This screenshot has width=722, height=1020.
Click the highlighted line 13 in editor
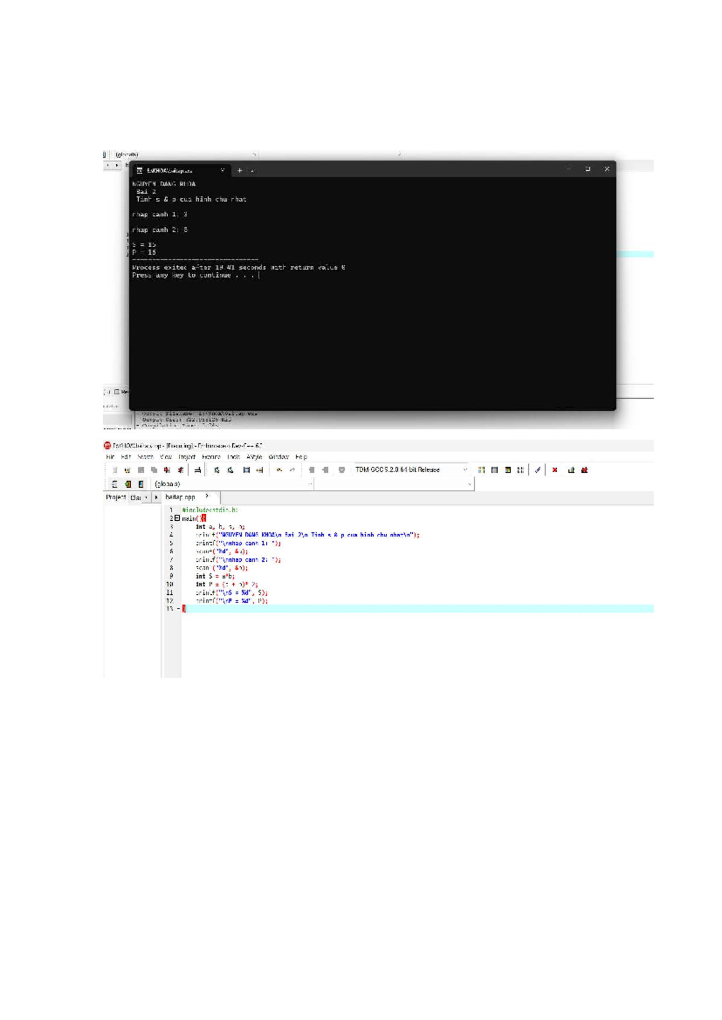[415, 609]
